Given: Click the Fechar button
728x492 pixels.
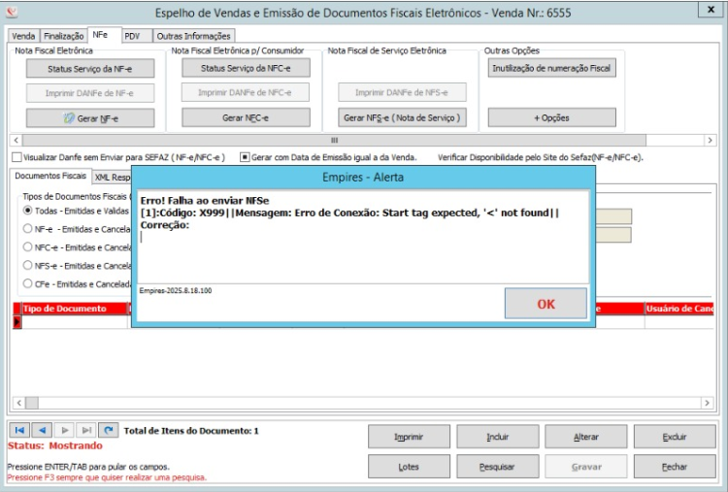Looking at the screenshot, I should click(x=675, y=467).
